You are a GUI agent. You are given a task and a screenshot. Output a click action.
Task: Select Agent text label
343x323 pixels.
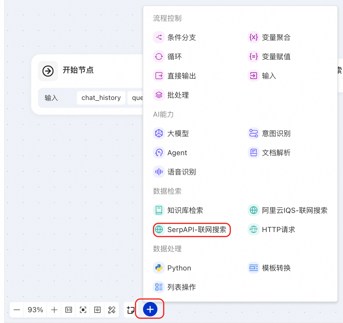[177, 152]
